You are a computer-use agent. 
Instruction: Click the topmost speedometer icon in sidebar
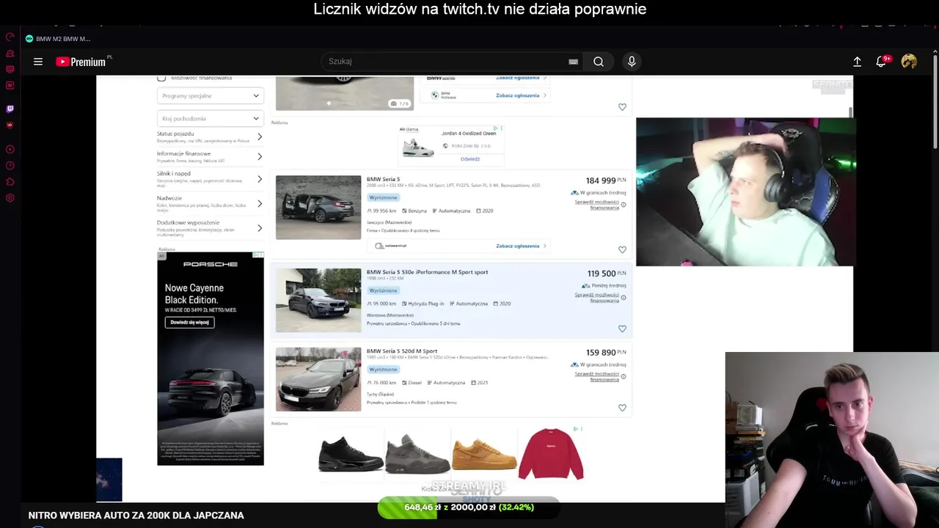pyautogui.click(x=10, y=37)
